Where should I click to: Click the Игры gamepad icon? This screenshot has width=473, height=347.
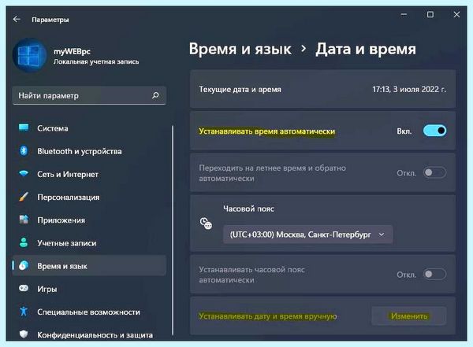coord(24,288)
